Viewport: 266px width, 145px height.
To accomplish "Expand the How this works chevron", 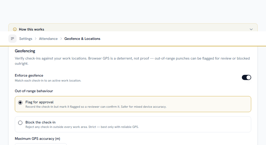I will click(x=251, y=30).
